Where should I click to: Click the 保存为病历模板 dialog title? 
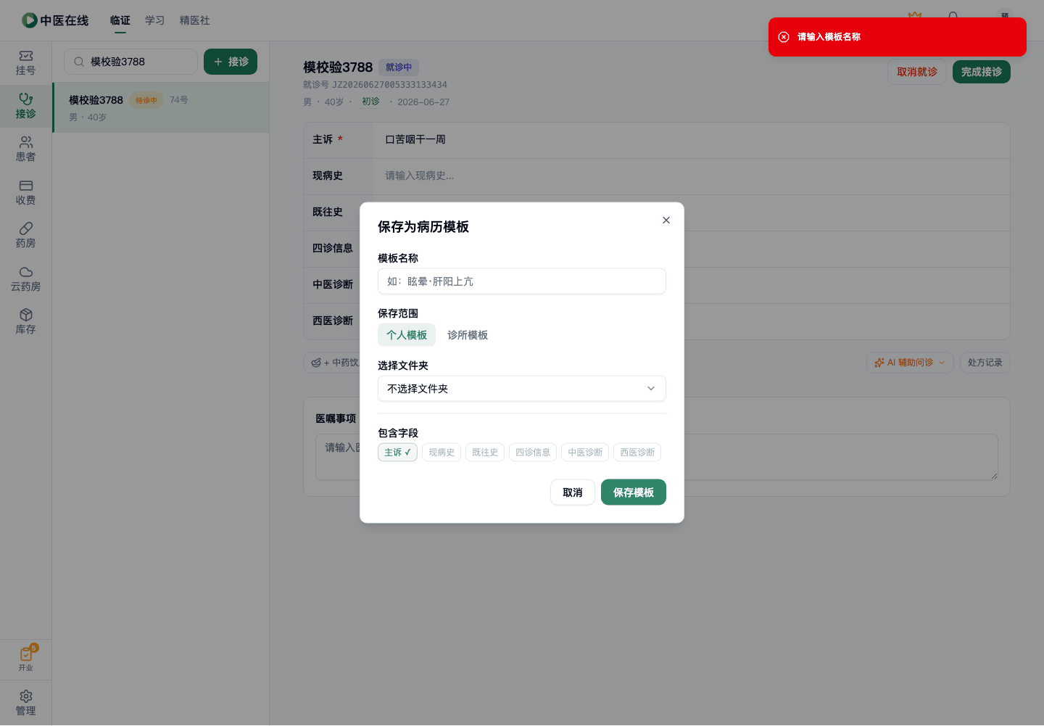[423, 227]
